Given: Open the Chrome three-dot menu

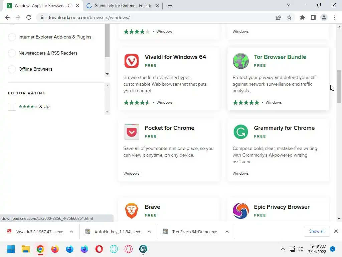Looking at the screenshot, I should point(335,17).
